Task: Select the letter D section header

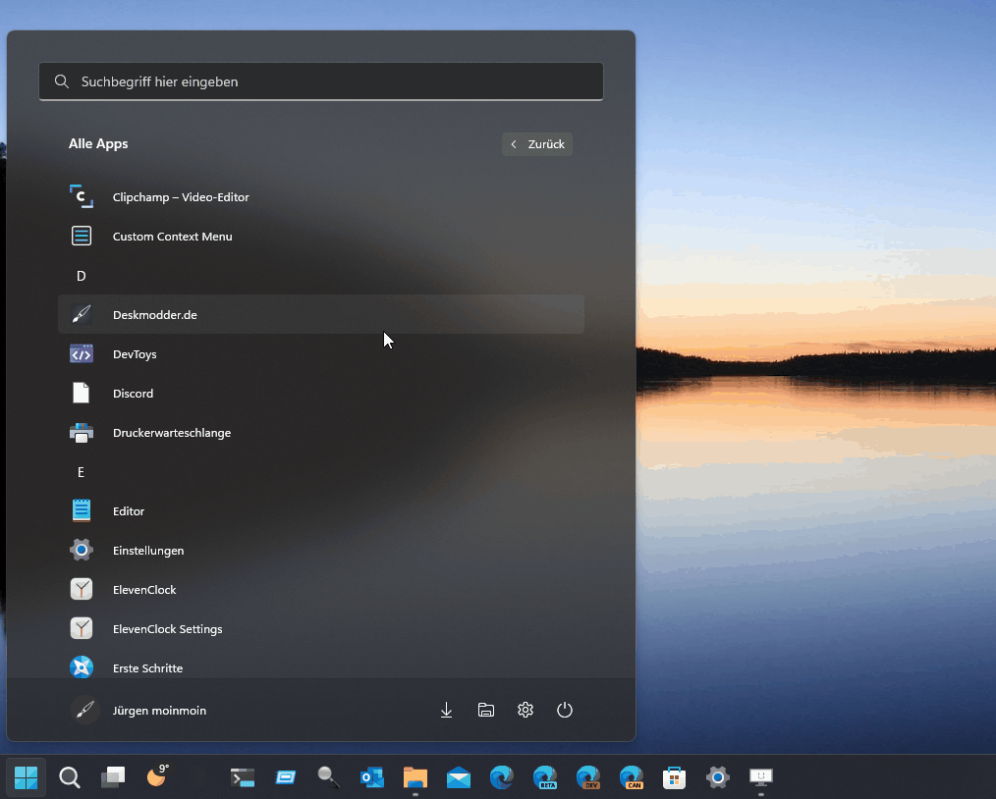Action: point(81,276)
